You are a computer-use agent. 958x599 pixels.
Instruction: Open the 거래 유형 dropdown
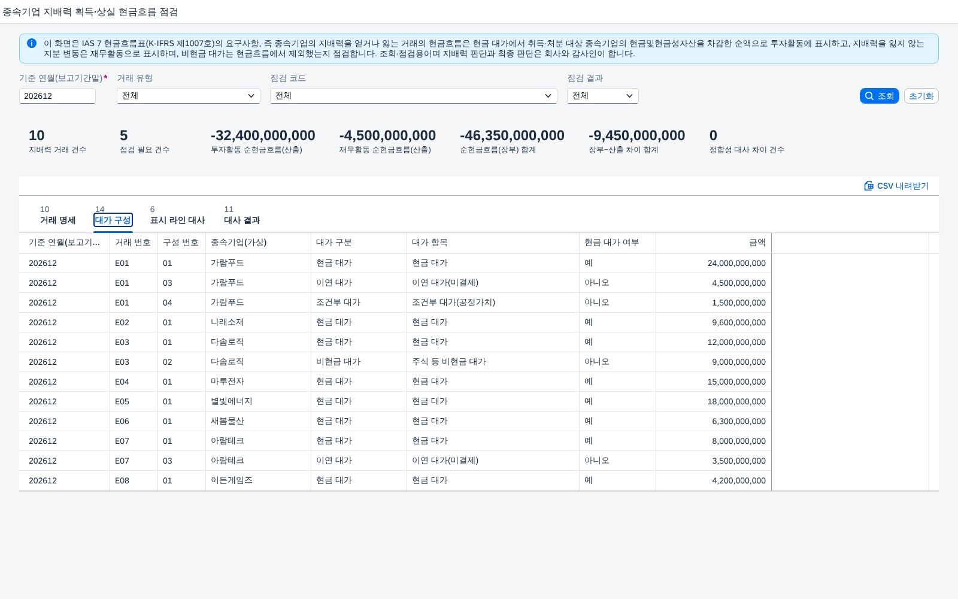189,96
